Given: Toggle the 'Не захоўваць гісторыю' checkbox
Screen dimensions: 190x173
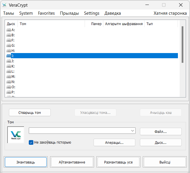Looking at the screenshot, I should pos(31,142).
